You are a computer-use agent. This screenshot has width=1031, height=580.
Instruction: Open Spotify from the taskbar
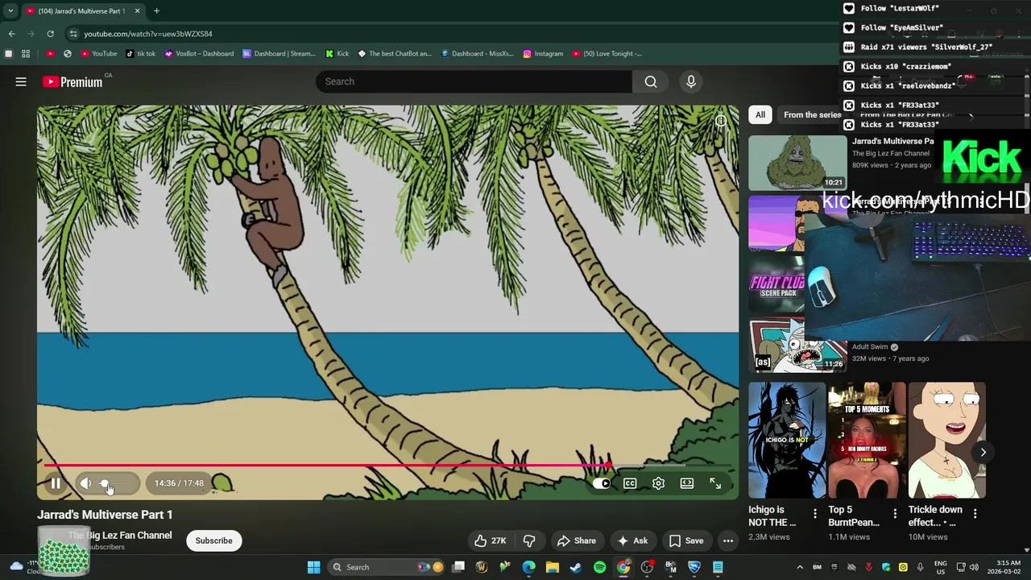coord(599,567)
